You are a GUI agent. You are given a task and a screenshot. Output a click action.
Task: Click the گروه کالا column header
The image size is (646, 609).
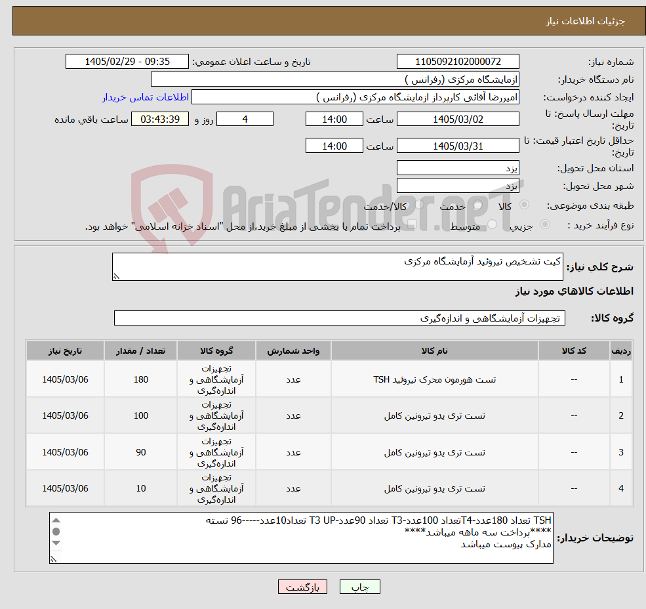coord(216,350)
